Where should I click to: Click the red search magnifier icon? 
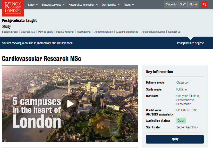[205, 5]
